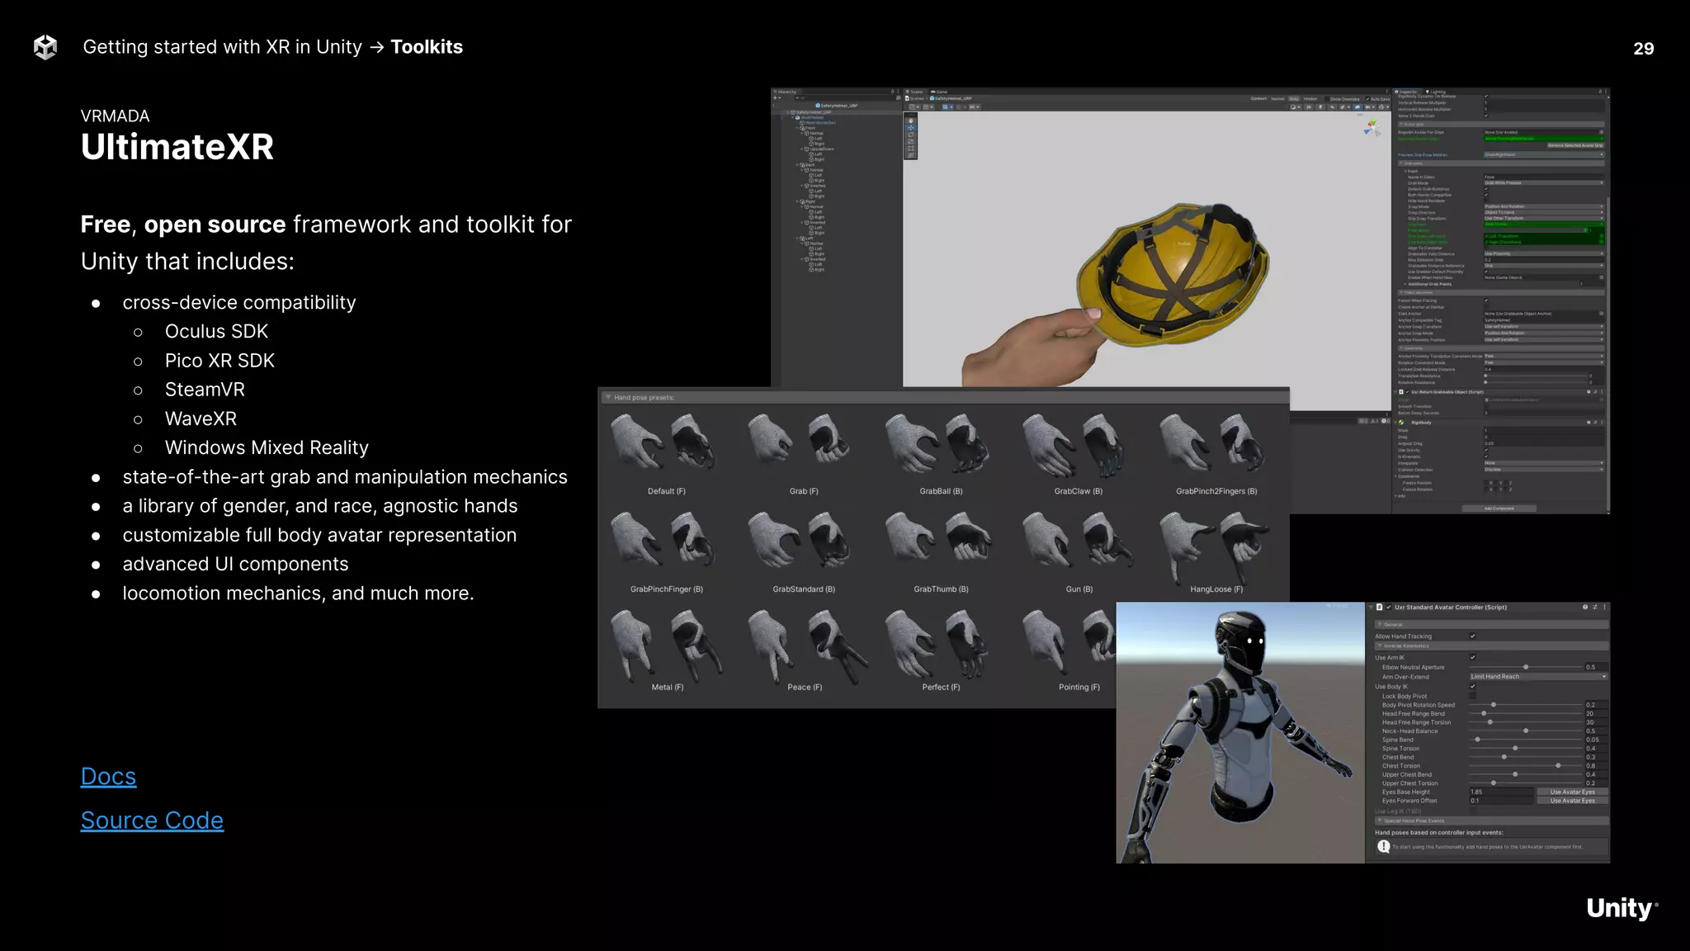Open the Arm Over-Extend Limit Hand Reach dropdown
This screenshot has height=951, width=1690.
coord(1538,676)
